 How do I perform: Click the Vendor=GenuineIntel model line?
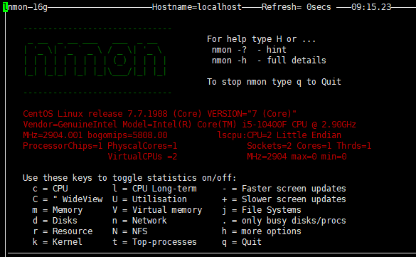[189, 125]
